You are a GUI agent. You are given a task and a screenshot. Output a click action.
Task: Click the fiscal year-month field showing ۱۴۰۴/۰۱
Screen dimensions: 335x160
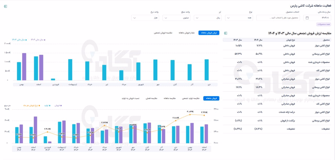tap(317, 18)
